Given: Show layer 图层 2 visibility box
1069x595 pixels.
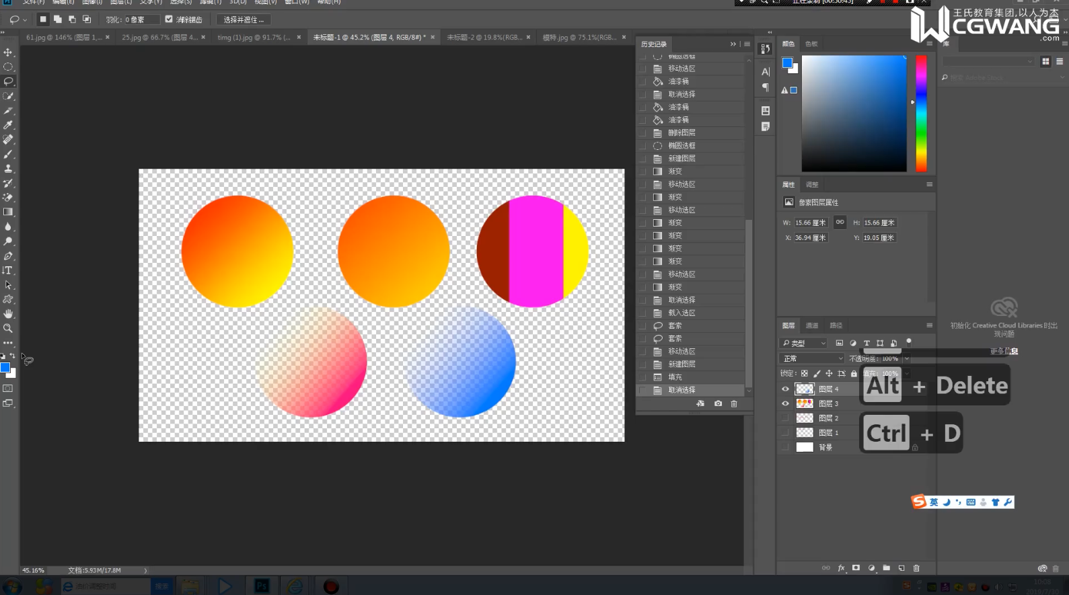Looking at the screenshot, I should point(785,418).
